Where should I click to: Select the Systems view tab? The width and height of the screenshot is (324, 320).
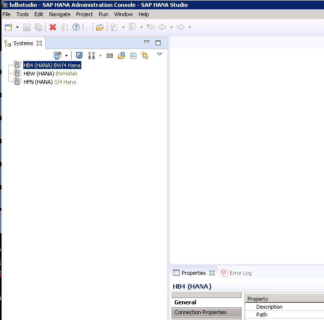coord(23,43)
